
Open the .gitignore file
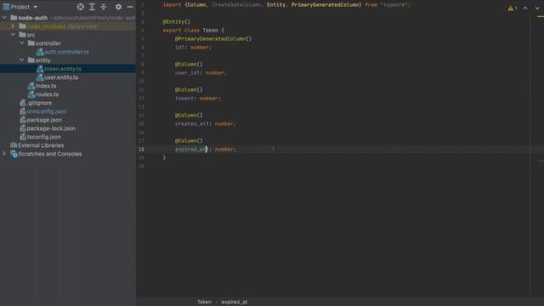[39, 103]
